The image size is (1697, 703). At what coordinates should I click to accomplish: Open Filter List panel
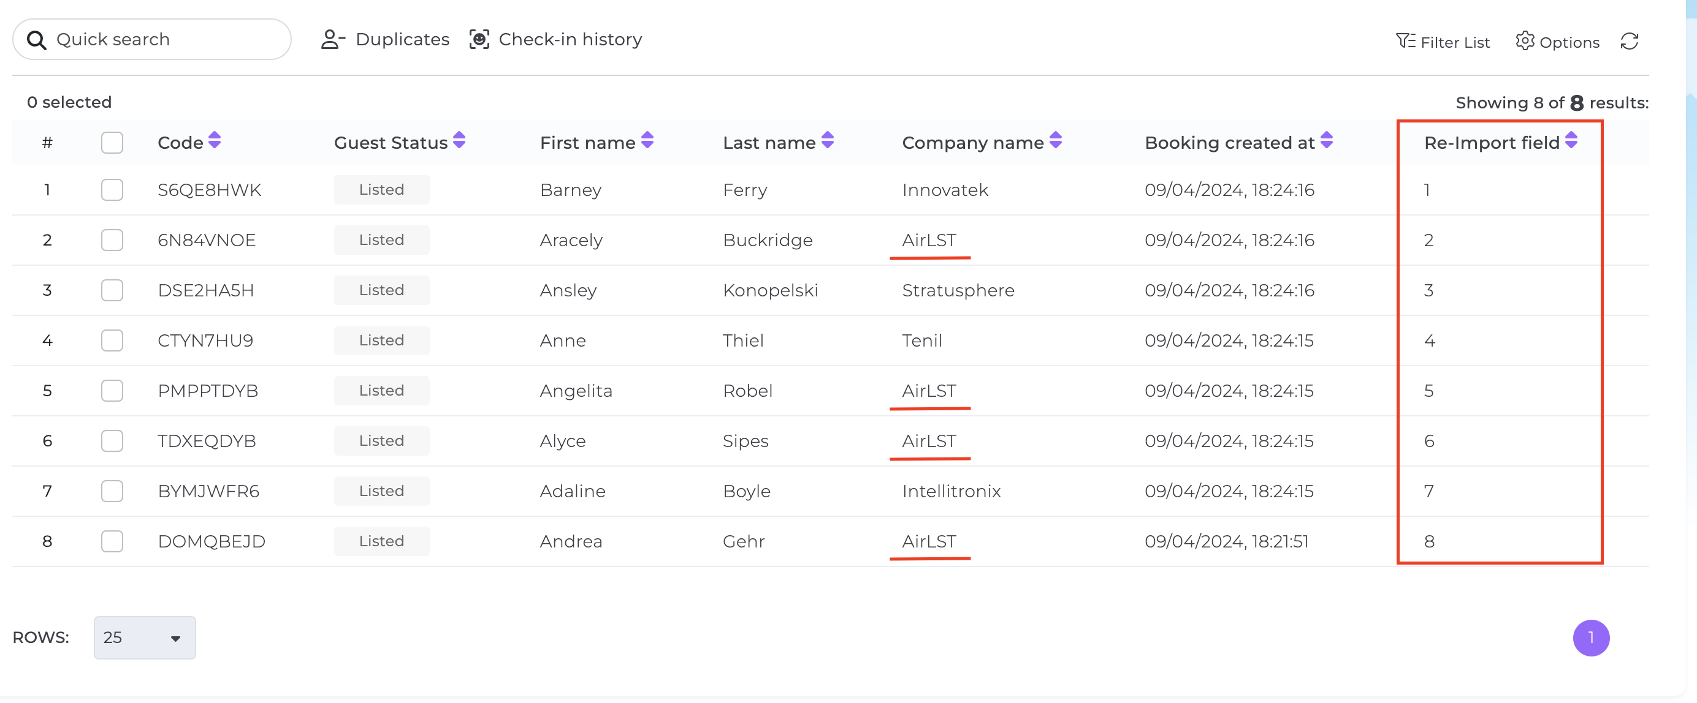pyautogui.click(x=1442, y=42)
